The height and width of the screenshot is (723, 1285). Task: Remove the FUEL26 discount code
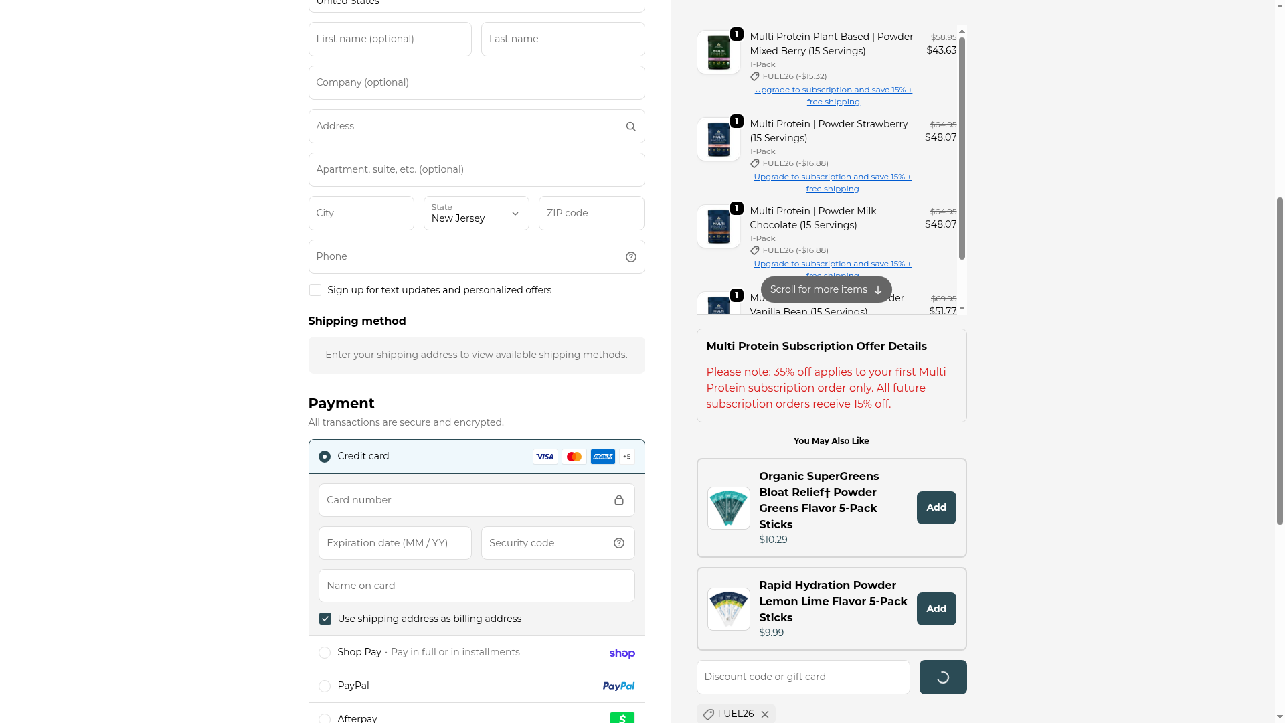765,714
